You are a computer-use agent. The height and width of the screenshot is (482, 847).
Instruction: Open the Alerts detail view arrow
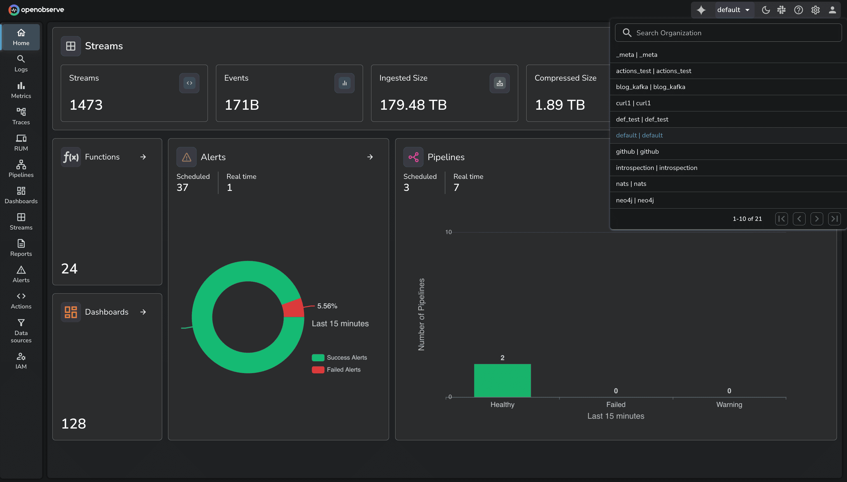pyautogui.click(x=370, y=157)
